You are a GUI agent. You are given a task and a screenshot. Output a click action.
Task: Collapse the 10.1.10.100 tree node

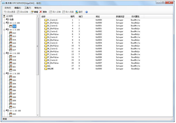pyautogui.click(x=4, y=111)
